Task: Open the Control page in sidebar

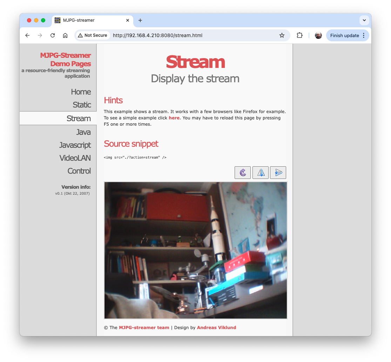Action: (79, 171)
